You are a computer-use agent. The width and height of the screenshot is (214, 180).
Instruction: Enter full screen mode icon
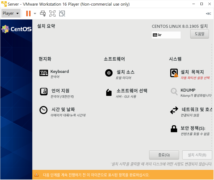coord(52,14)
